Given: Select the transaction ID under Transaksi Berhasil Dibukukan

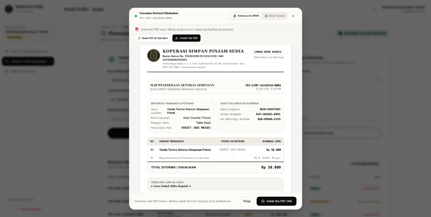Looking at the screenshot, I should [x=155, y=18].
